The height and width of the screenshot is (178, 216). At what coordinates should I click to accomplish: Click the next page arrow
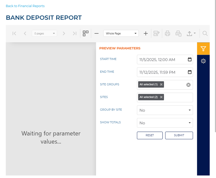(x=64, y=34)
